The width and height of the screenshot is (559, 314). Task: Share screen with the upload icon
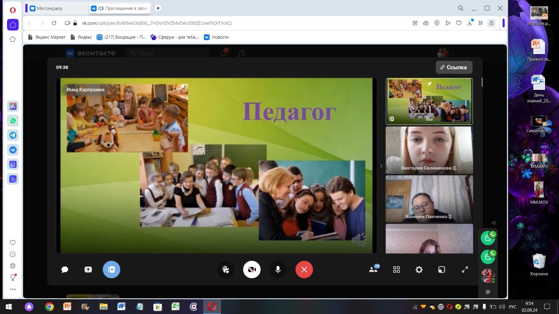[88, 270]
